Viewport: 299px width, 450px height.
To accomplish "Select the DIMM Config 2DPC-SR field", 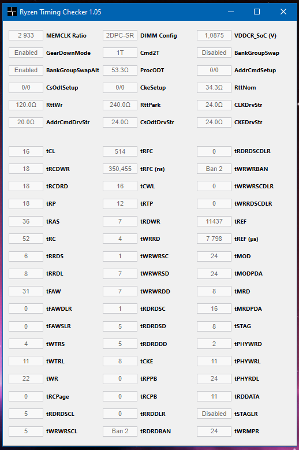I will pyautogui.click(x=120, y=35).
